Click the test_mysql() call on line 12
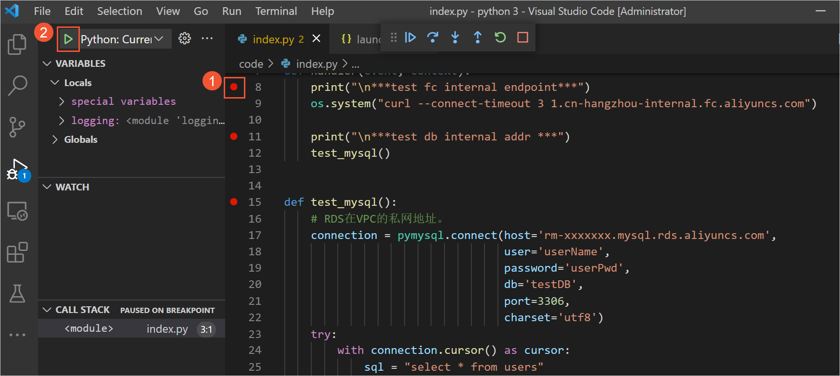The height and width of the screenshot is (376, 840). click(x=350, y=153)
